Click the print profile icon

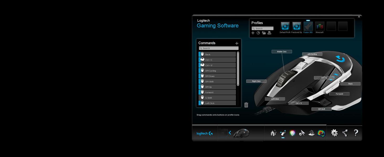(269, 33)
